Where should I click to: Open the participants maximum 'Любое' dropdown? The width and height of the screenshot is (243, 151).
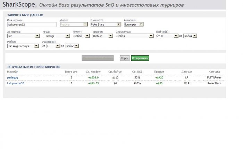click(72, 46)
